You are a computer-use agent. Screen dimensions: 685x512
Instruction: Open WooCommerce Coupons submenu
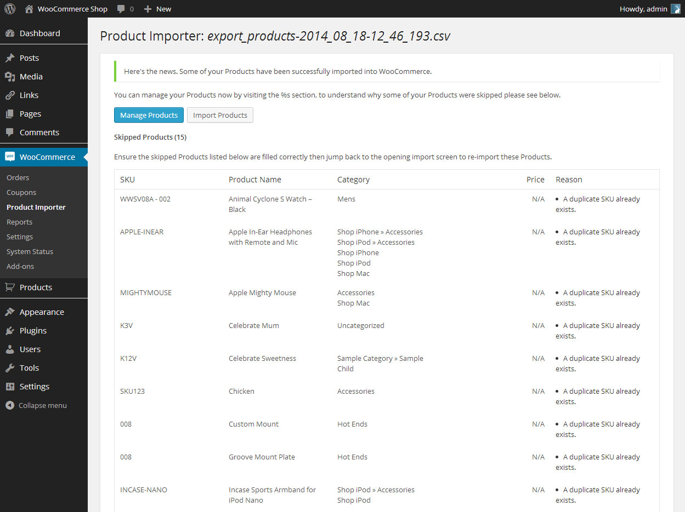pyautogui.click(x=21, y=193)
